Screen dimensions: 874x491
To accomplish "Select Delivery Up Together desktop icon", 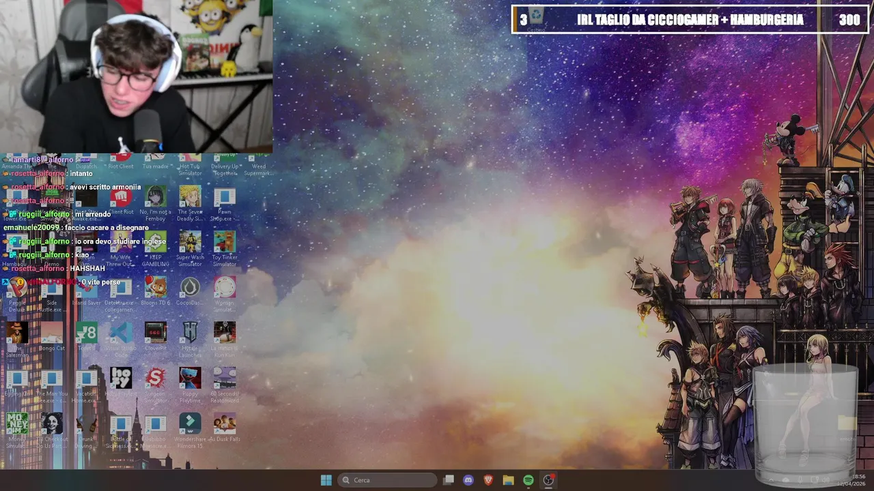I will click(224, 166).
